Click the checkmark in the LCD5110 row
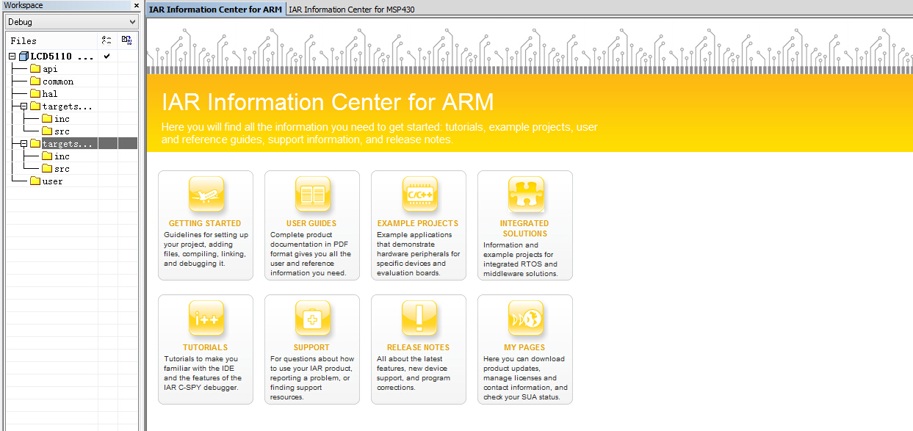Screen dimensions: 913x431 [107, 57]
